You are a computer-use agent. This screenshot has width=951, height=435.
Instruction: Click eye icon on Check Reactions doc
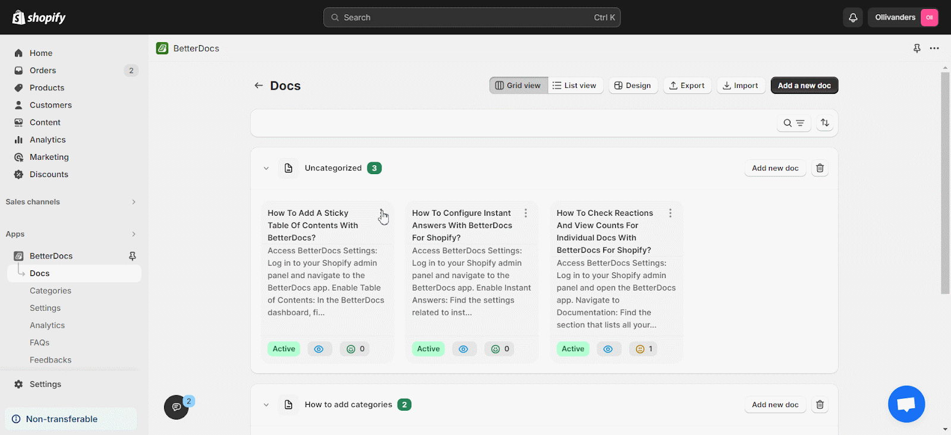608,349
